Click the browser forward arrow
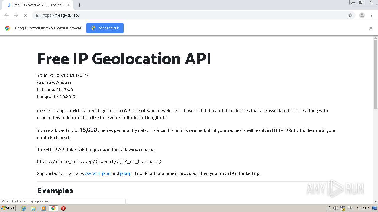Image resolution: width=378 pixels, height=212 pixels. [16, 15]
